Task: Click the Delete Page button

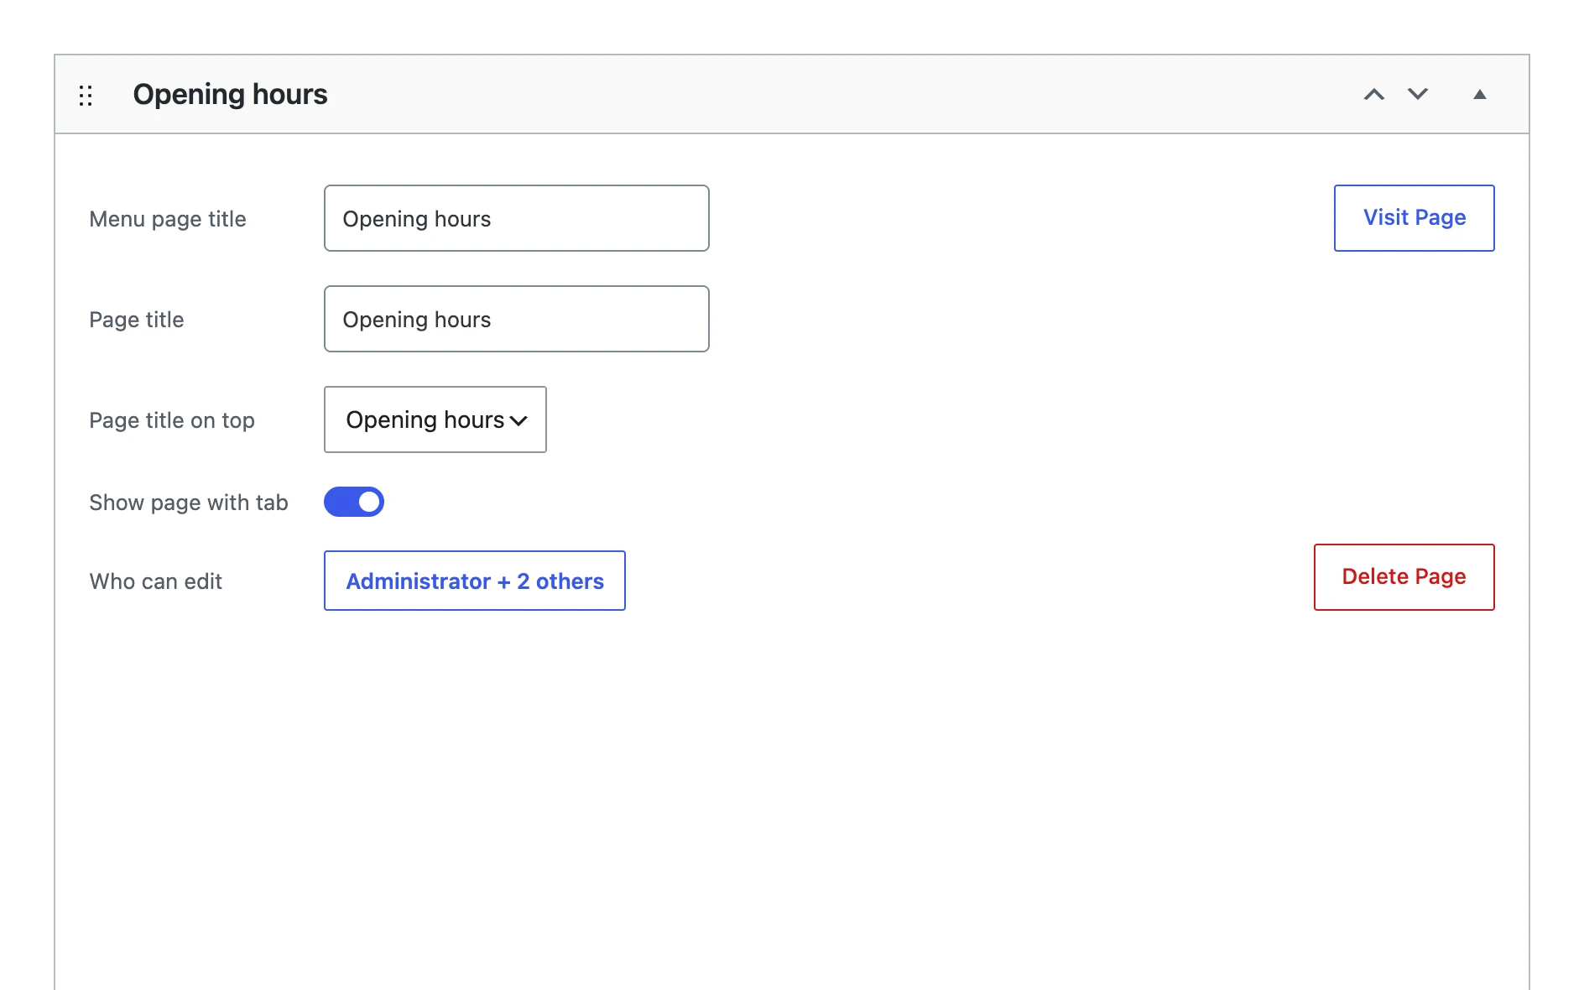Action: point(1404,577)
